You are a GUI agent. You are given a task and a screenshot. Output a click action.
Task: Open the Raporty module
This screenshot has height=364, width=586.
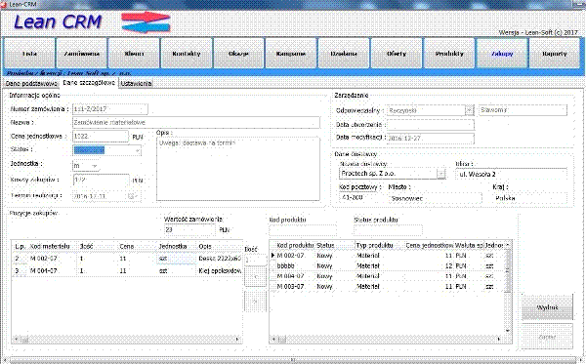[x=555, y=54]
